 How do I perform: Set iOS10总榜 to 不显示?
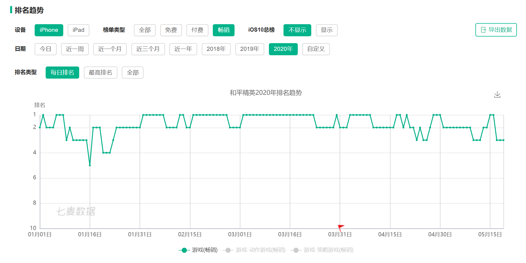tap(297, 30)
